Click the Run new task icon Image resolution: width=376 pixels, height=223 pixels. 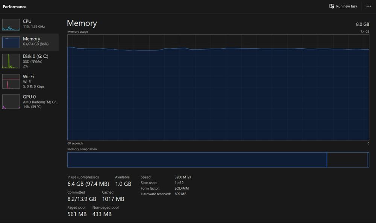coord(331,6)
